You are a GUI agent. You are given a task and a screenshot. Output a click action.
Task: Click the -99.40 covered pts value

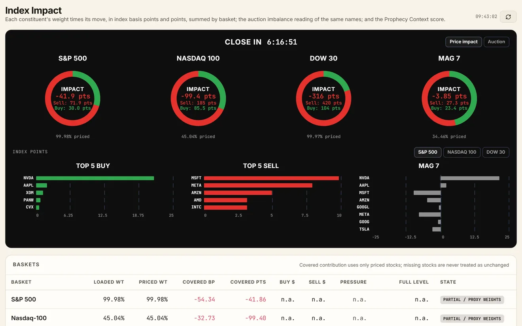pyautogui.click(x=255, y=318)
